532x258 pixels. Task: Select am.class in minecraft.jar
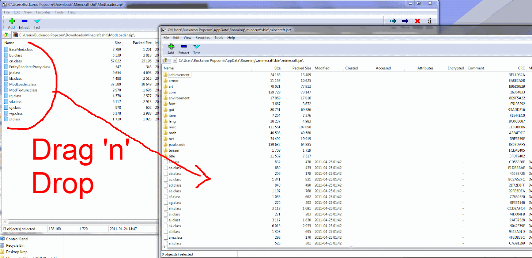pos(175,238)
